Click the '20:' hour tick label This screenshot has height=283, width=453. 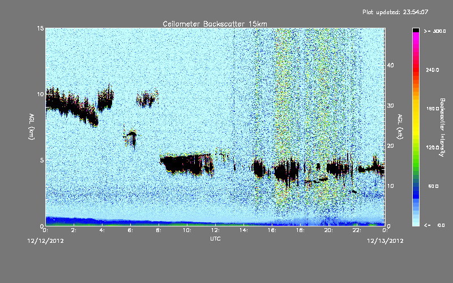[x=328, y=230]
